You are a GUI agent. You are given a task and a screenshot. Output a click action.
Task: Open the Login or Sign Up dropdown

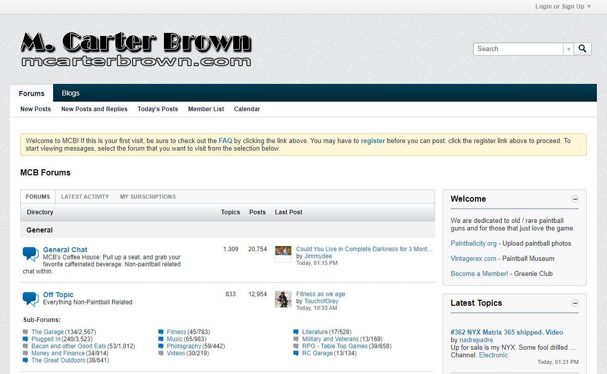[x=563, y=7]
